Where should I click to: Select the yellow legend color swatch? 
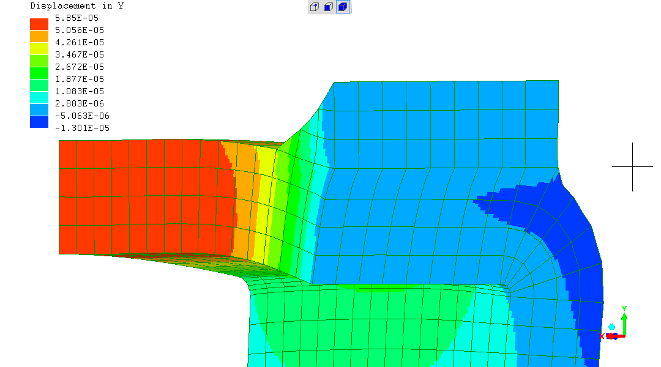(x=39, y=48)
